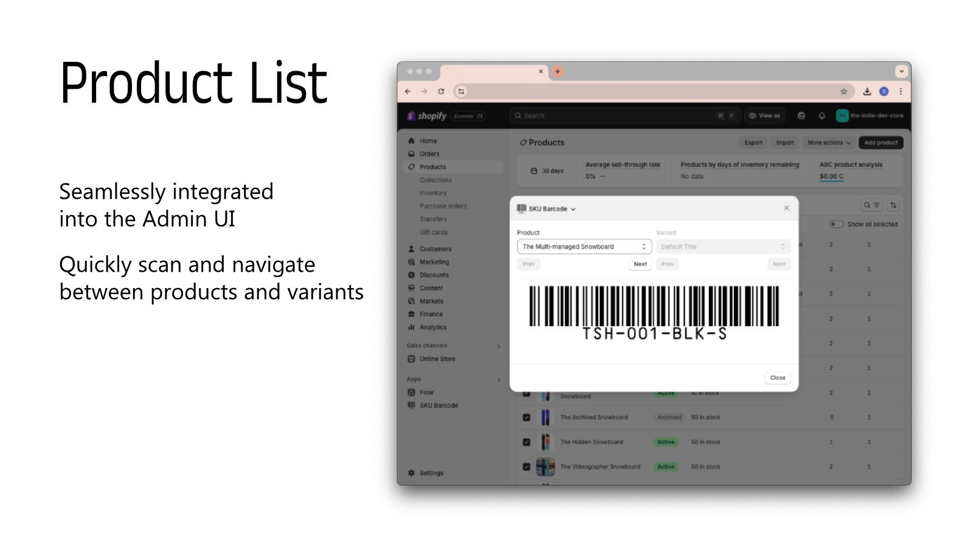Reload the page in the browser
973x547 pixels.
click(x=441, y=91)
